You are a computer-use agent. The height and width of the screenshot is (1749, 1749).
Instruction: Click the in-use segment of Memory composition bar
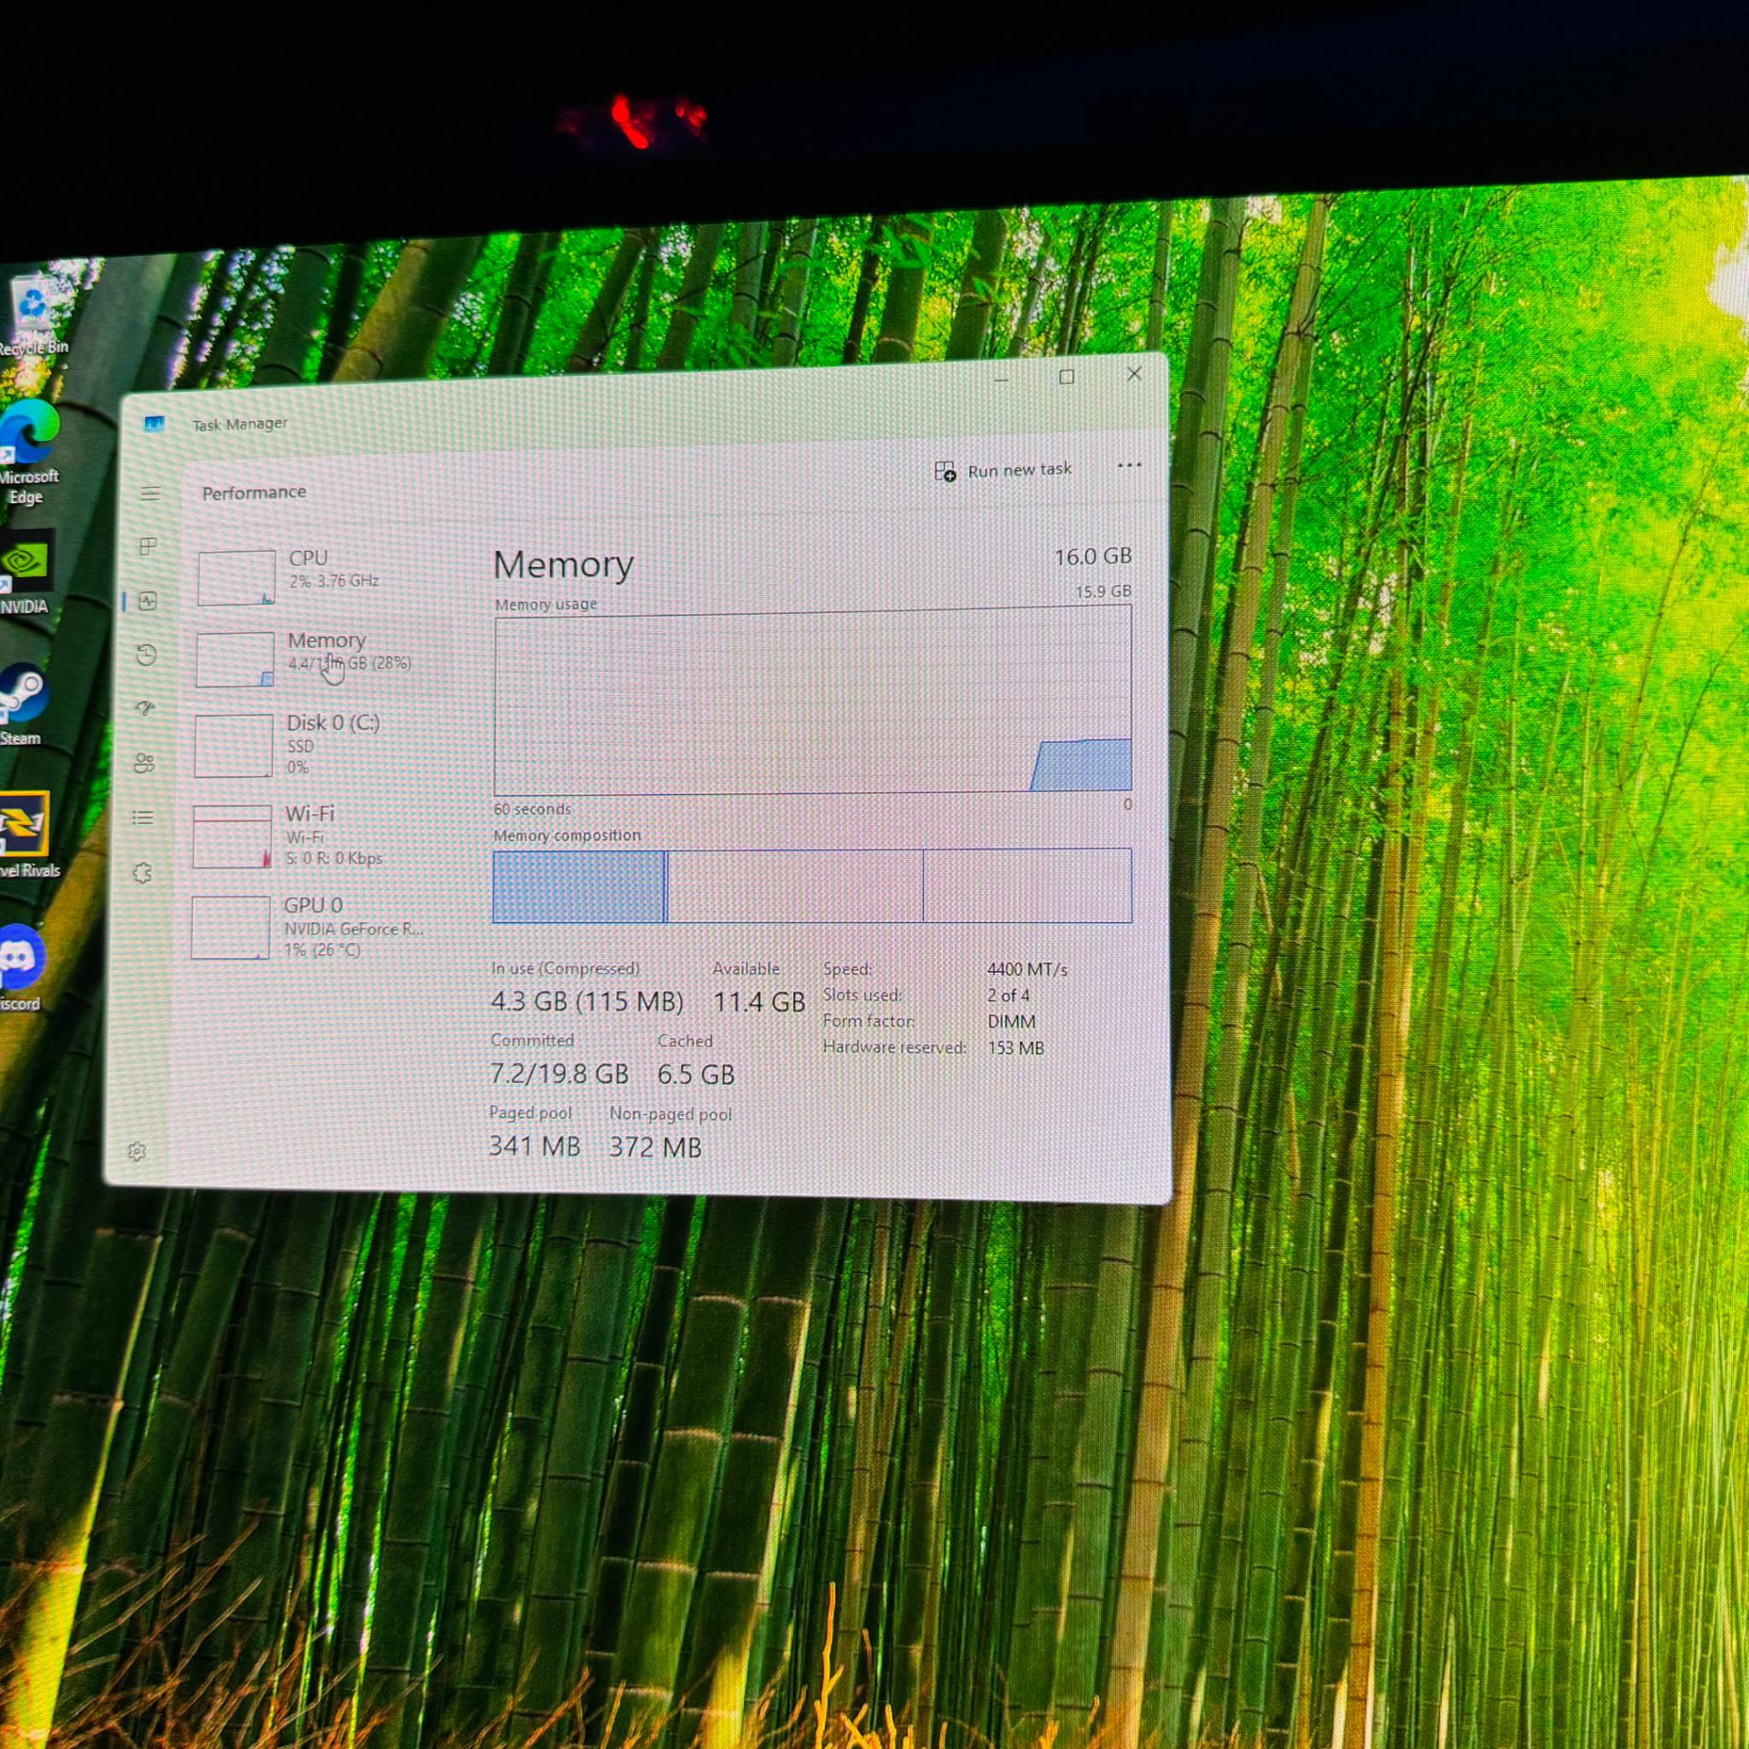click(x=578, y=886)
